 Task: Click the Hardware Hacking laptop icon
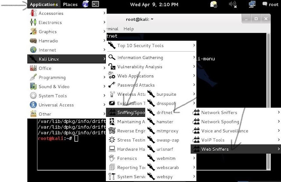112,149
